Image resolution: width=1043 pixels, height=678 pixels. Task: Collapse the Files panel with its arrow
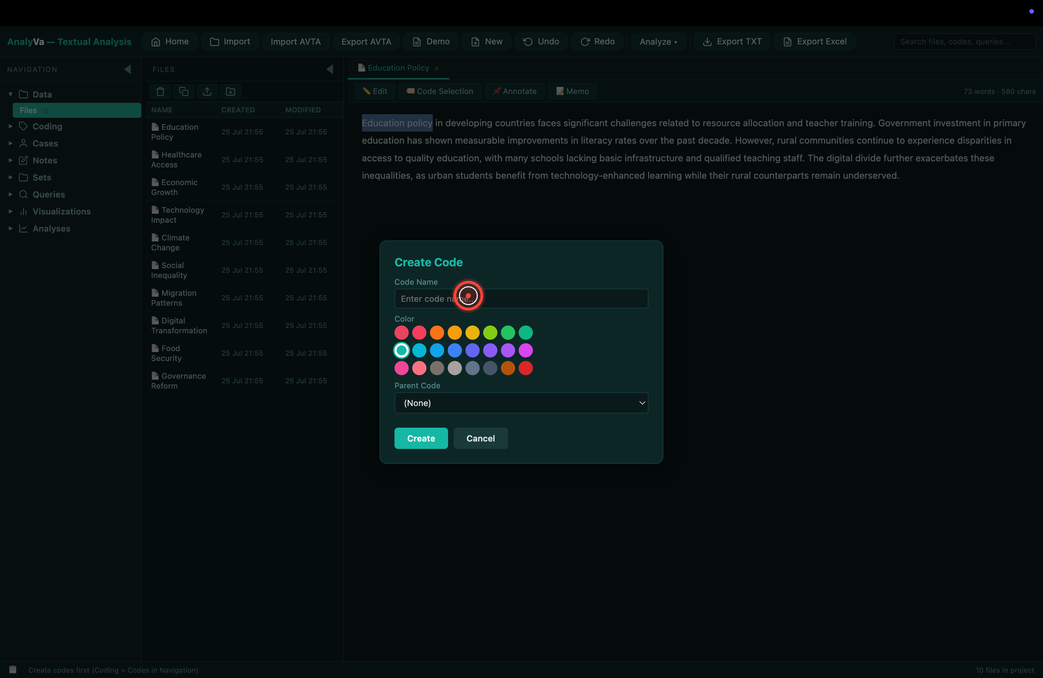(x=330, y=69)
